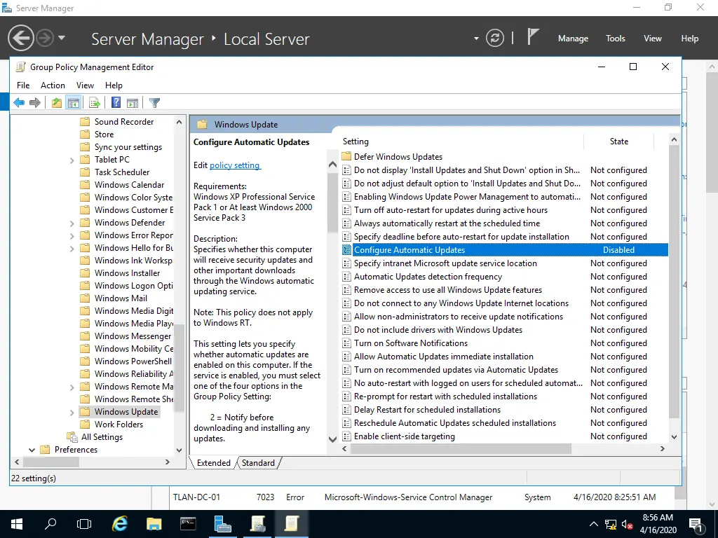Launch Internet Explorer from the taskbar
The height and width of the screenshot is (538, 718).
(119, 524)
